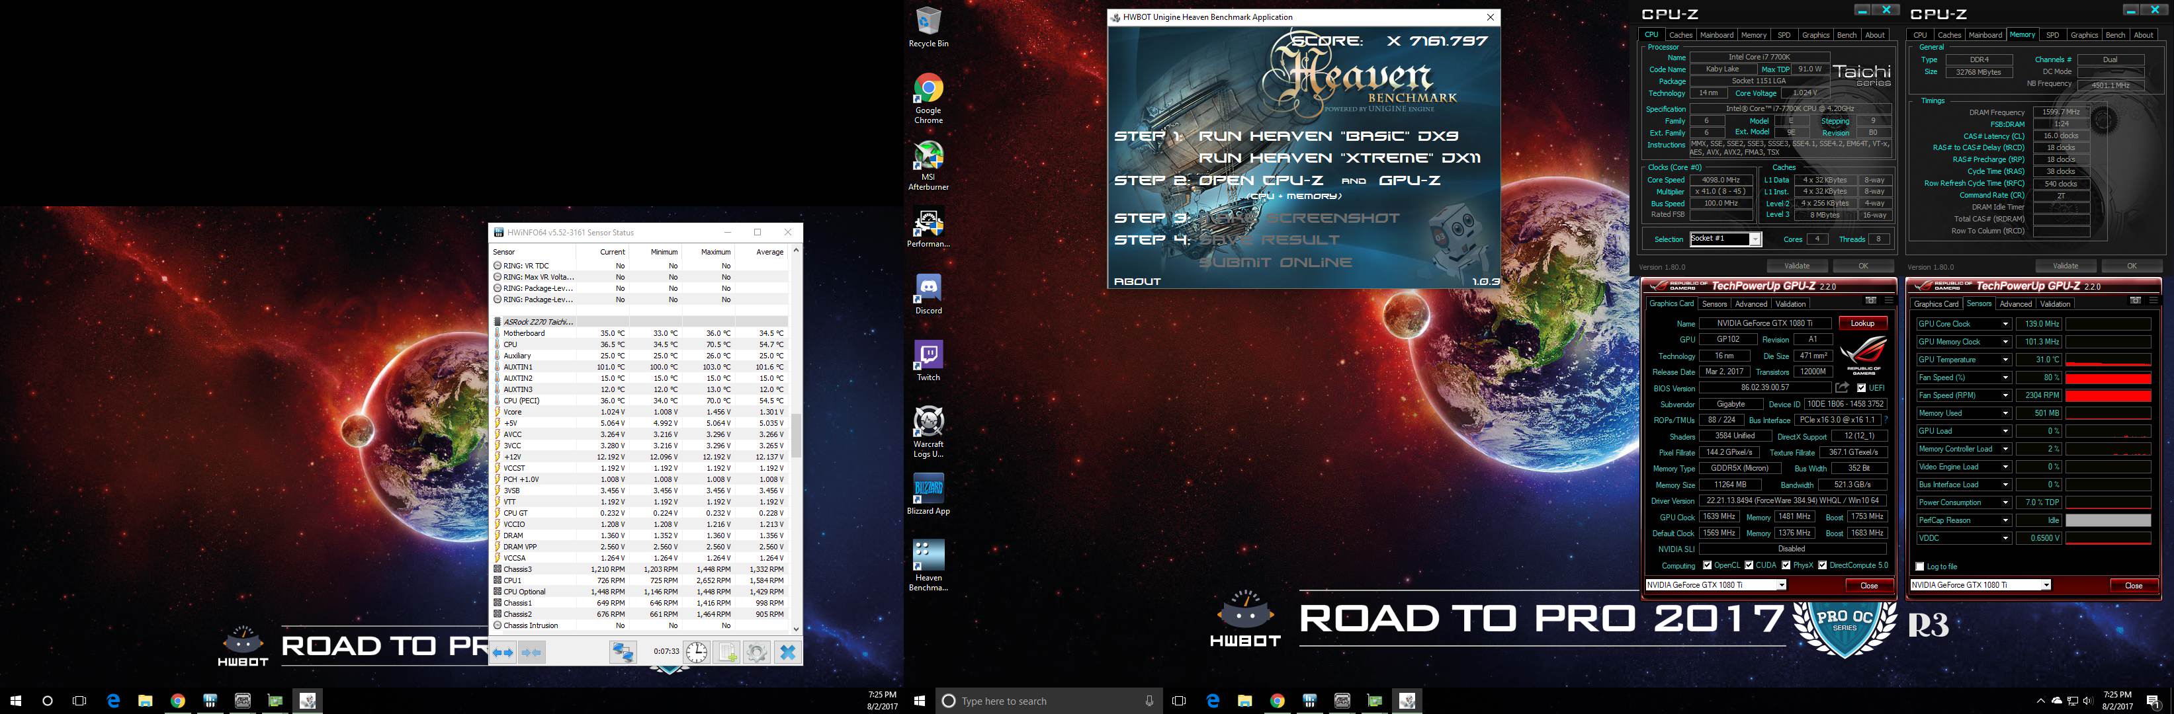Open Task View on right monitor taskbar
Viewport: 2174px width, 714px height.
pyautogui.click(x=1179, y=701)
